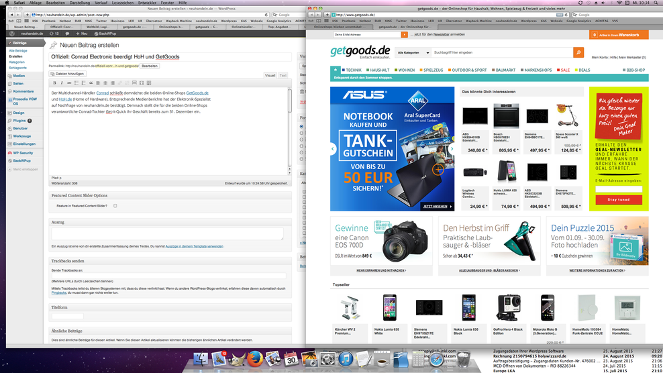663x373 pixels.
Task: Open GIMP from the dock
Action: (237, 360)
